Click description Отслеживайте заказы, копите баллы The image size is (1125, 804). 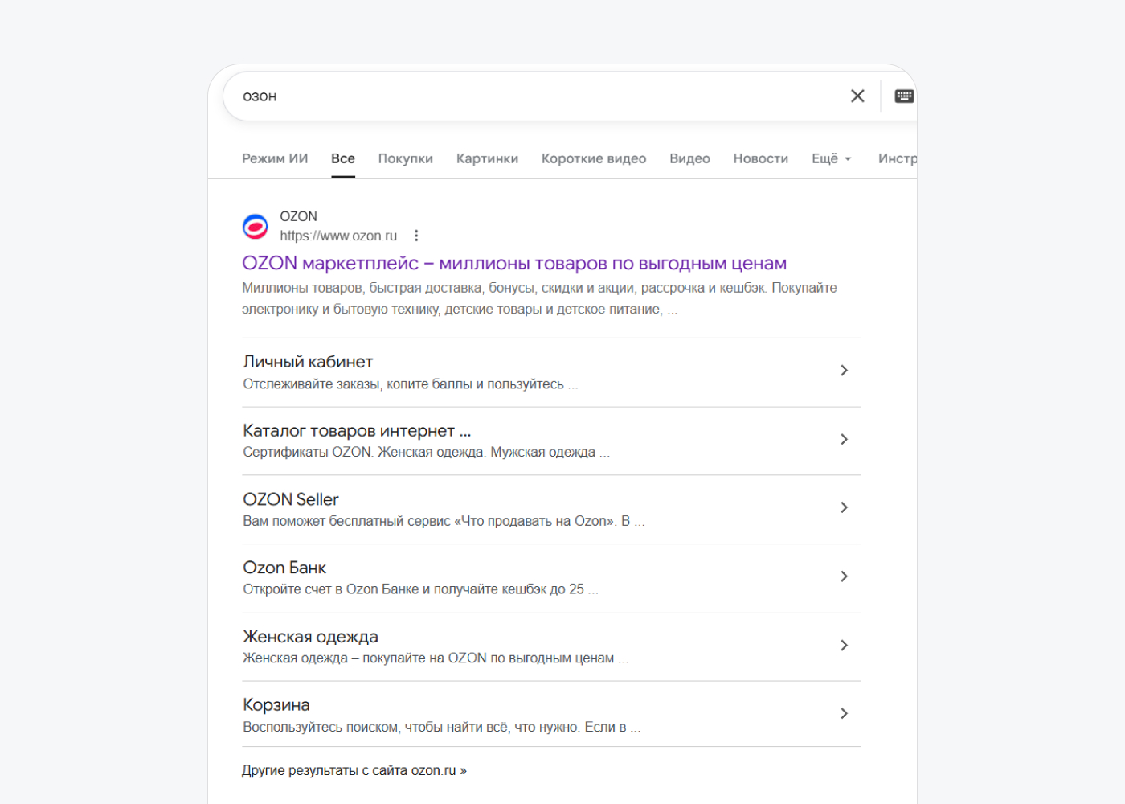[x=411, y=384]
